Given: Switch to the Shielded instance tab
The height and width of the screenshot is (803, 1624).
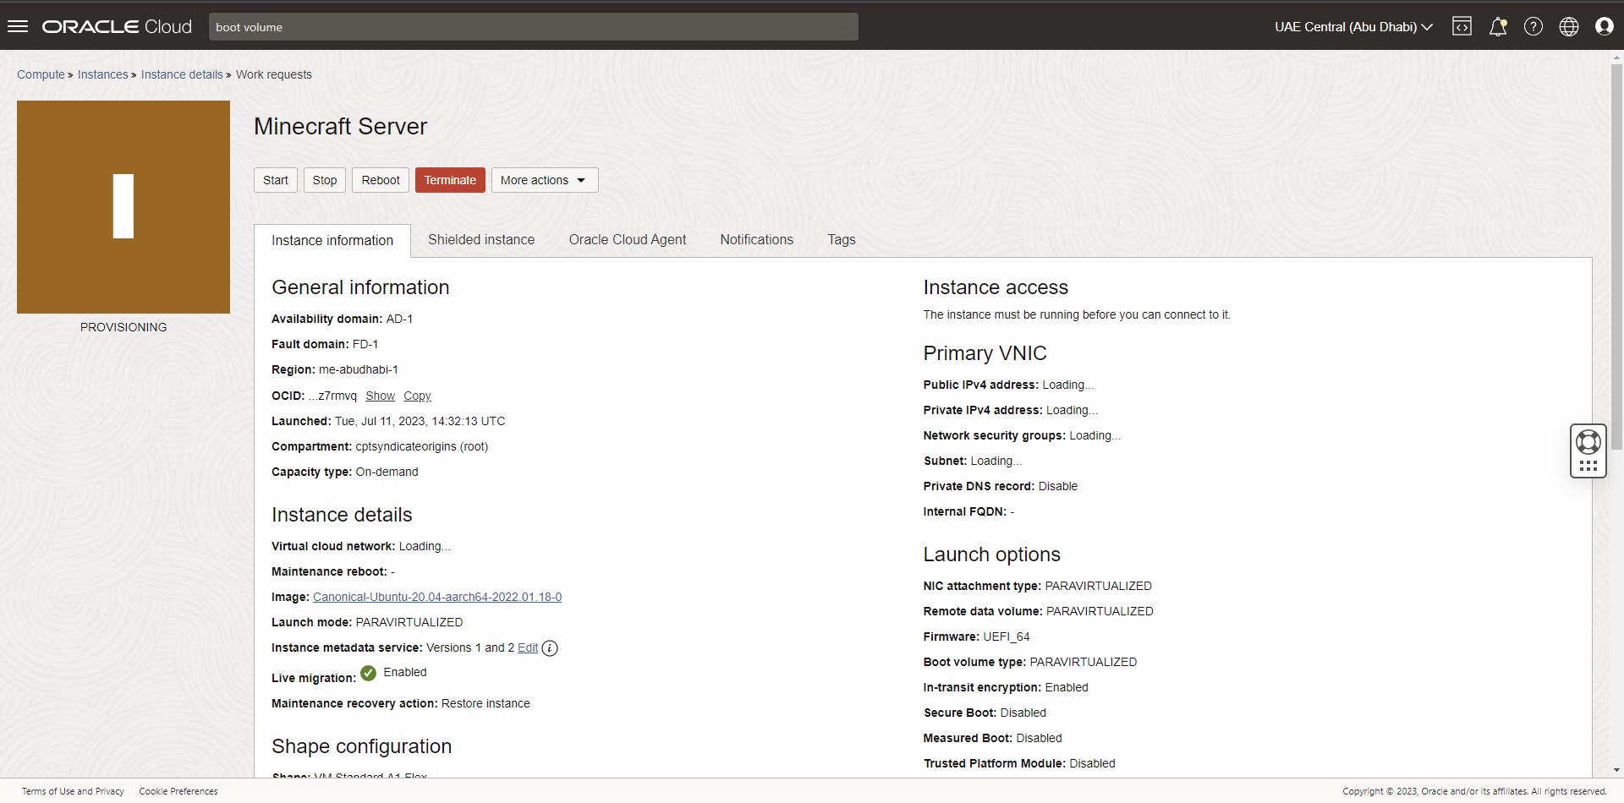Looking at the screenshot, I should click(x=480, y=240).
